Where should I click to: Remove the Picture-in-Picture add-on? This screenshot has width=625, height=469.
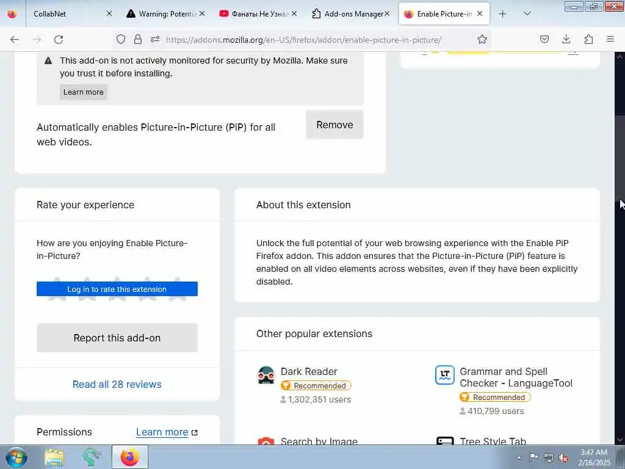(x=334, y=125)
